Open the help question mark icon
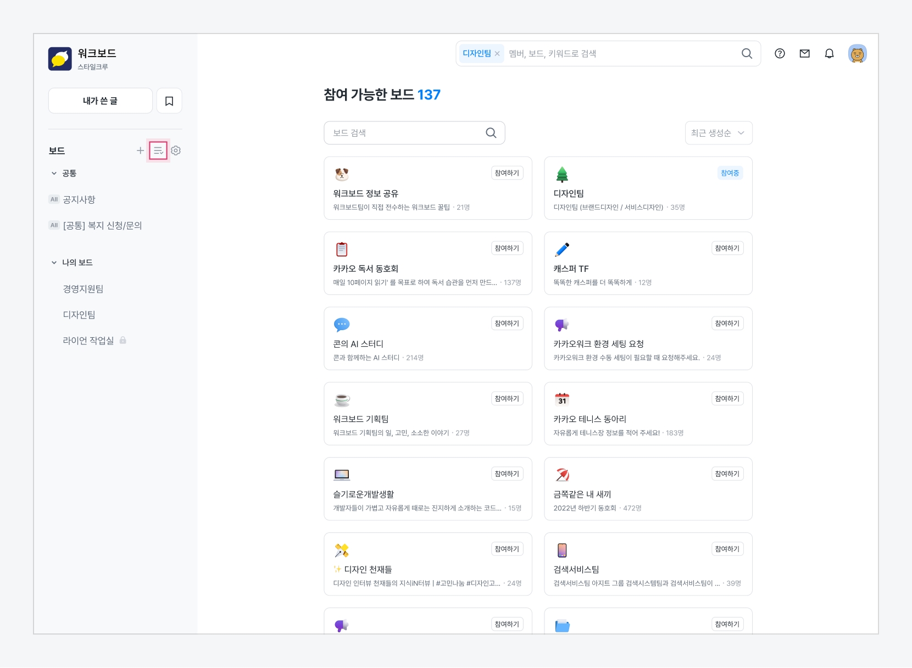 [x=780, y=54]
